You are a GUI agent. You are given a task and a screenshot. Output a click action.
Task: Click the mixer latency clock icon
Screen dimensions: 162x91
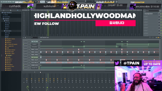(x=160, y=11)
